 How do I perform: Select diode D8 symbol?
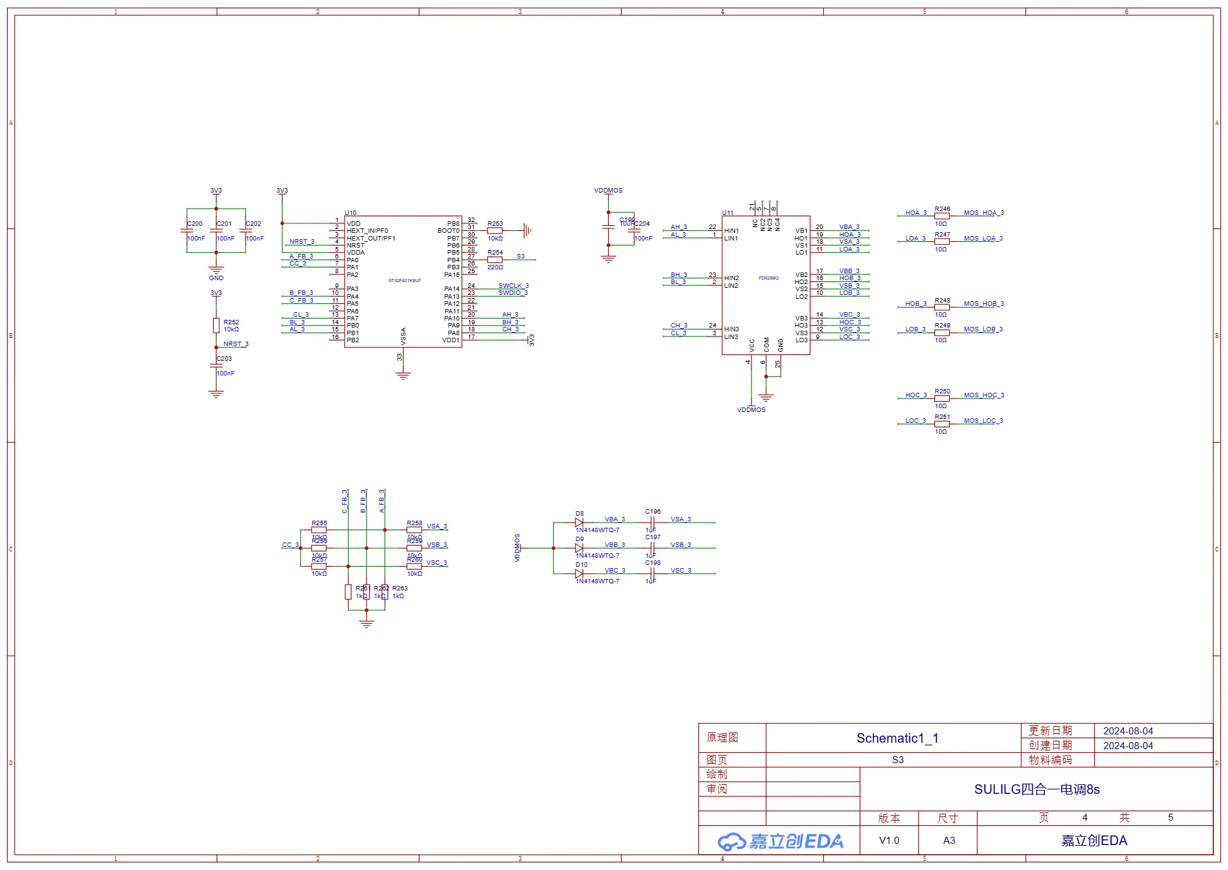(579, 523)
